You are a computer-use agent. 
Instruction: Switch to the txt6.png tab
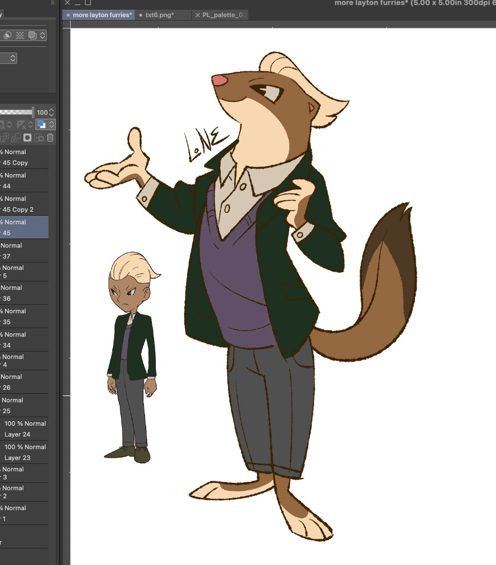pos(160,15)
